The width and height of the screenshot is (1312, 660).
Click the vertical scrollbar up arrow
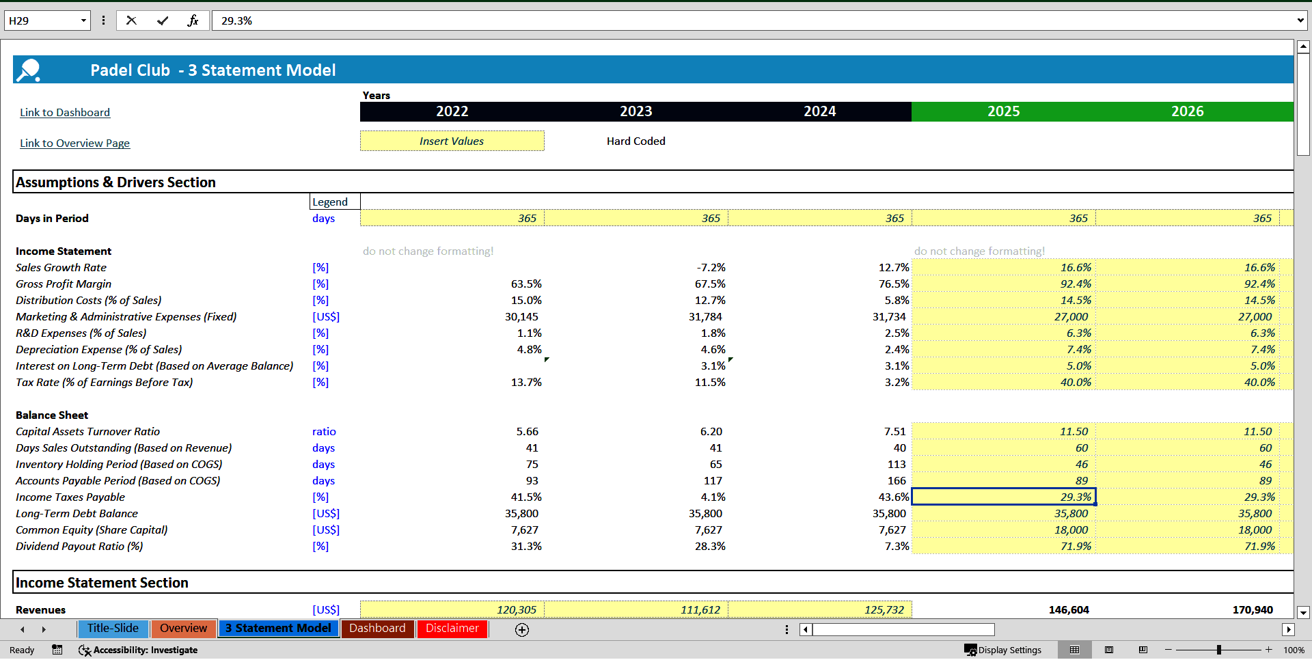coord(1303,47)
